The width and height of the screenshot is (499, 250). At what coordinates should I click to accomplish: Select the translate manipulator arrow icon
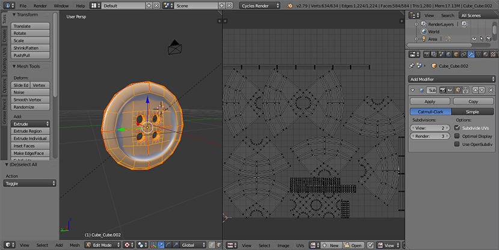[161, 245]
